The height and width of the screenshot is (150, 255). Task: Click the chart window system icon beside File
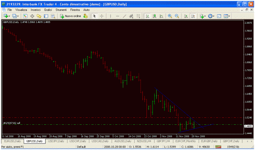point(4,10)
